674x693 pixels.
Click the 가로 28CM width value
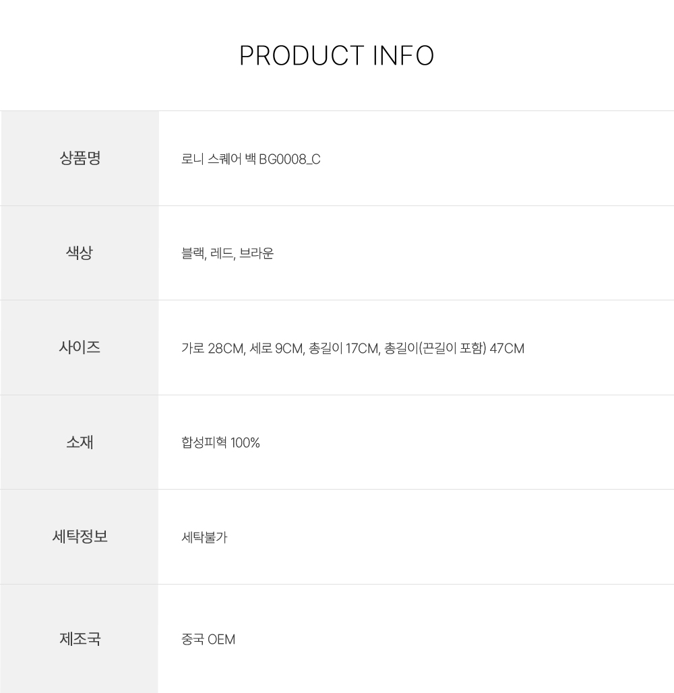click(x=212, y=349)
